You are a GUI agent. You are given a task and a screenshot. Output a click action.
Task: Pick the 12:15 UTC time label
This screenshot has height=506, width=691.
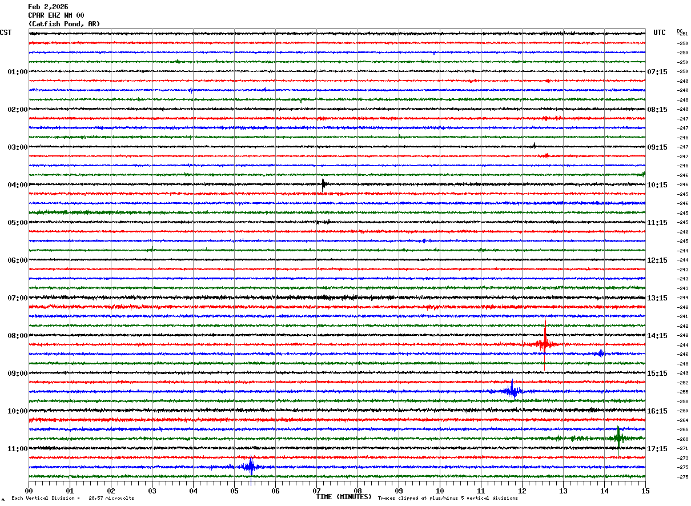657,260
